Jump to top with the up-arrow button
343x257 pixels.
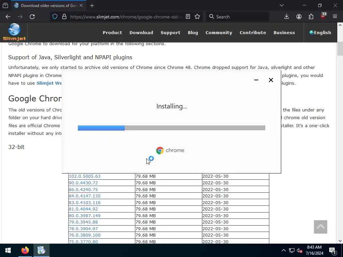[321, 227]
